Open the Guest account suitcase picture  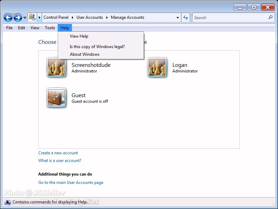click(56, 98)
